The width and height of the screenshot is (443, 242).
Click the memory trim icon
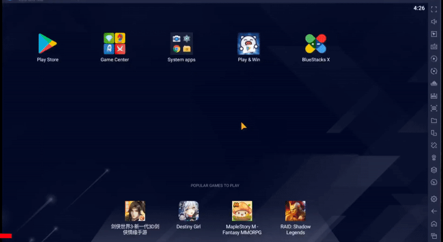(434, 83)
